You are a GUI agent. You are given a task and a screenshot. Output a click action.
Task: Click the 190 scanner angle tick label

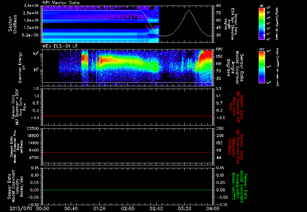tap(219, 49)
